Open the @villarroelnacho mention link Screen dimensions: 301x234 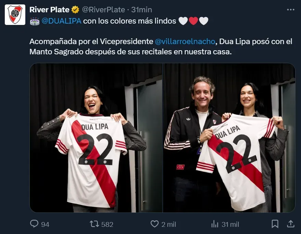[x=185, y=41]
